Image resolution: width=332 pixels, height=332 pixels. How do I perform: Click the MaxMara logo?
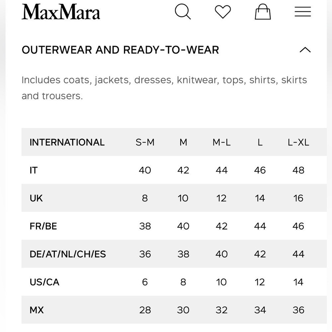point(61,12)
